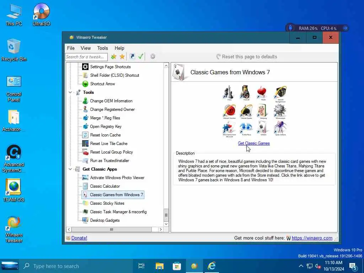
Task: Click the Minesweeper mine icon
Action: pos(280,111)
